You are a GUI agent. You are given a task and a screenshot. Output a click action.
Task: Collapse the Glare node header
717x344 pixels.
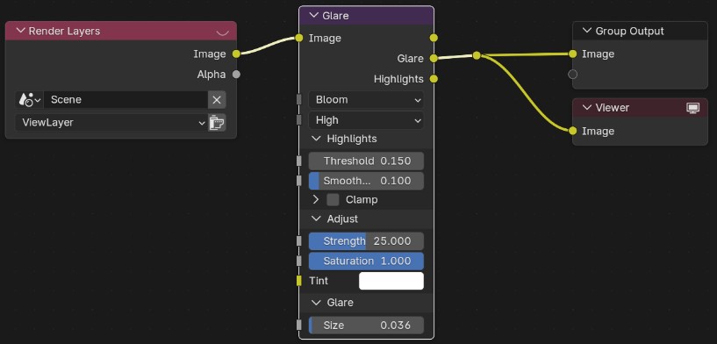pos(313,16)
